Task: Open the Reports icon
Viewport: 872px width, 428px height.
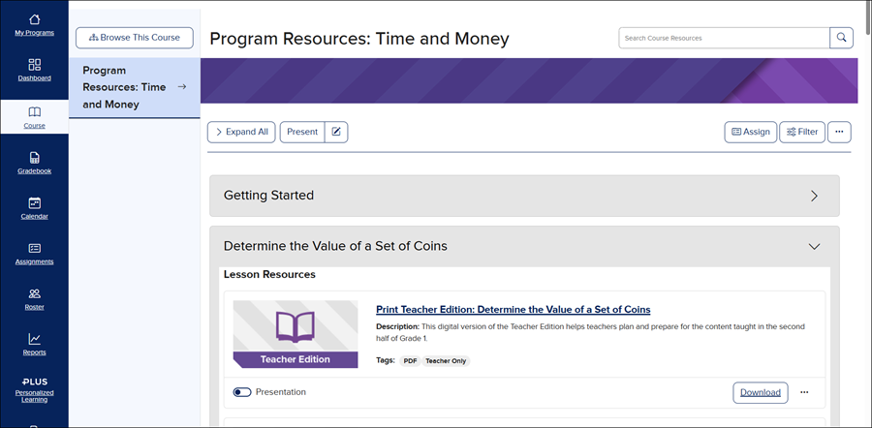Action: (34, 340)
